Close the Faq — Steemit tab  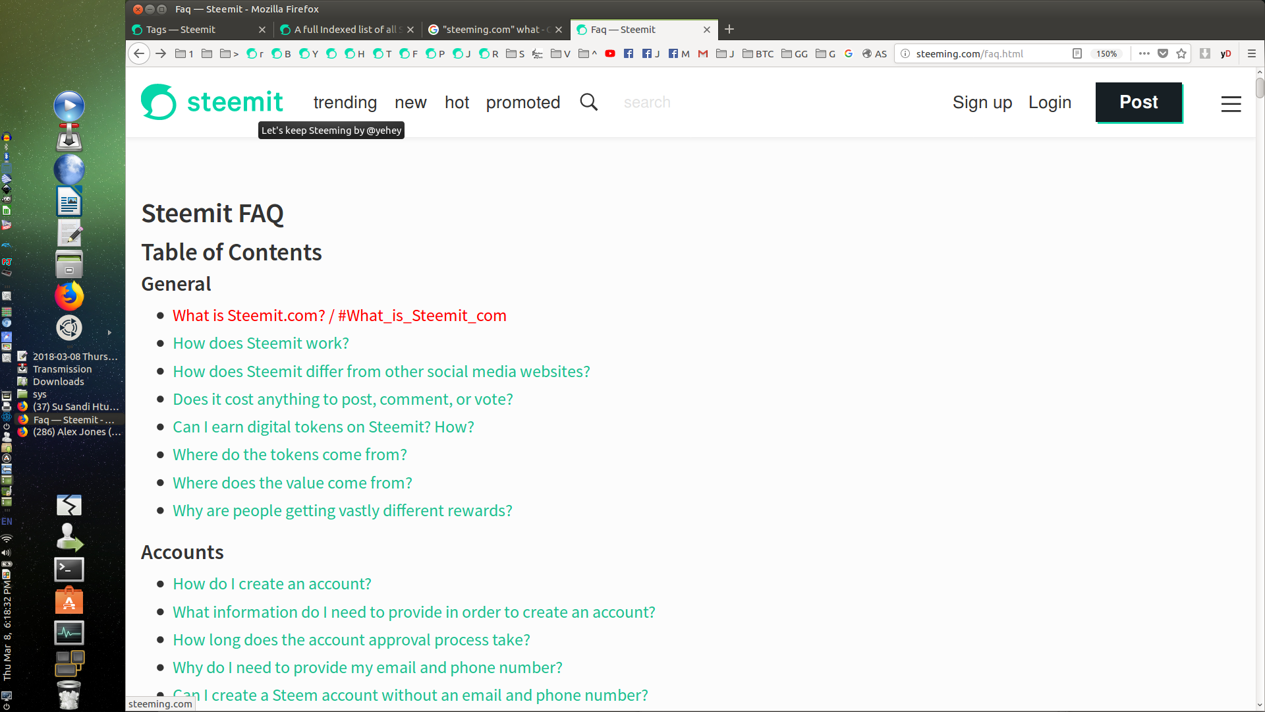pos(707,30)
